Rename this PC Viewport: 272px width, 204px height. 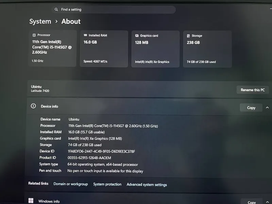point(253,90)
